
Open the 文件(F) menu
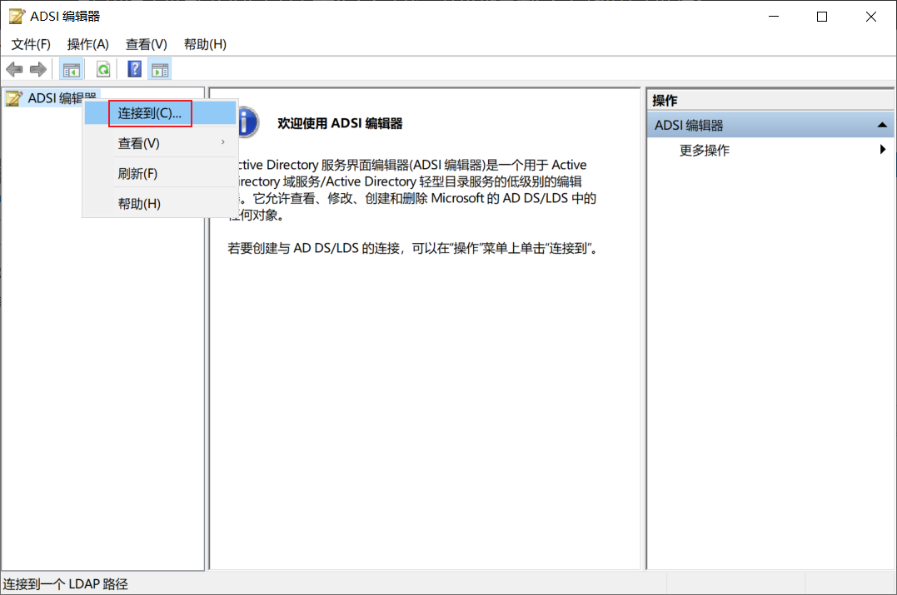click(x=31, y=44)
